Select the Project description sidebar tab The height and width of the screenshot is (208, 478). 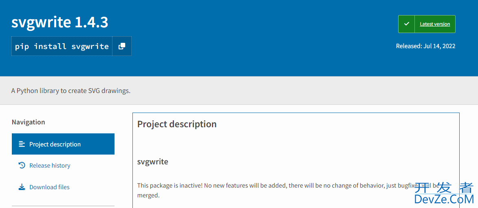(63, 144)
